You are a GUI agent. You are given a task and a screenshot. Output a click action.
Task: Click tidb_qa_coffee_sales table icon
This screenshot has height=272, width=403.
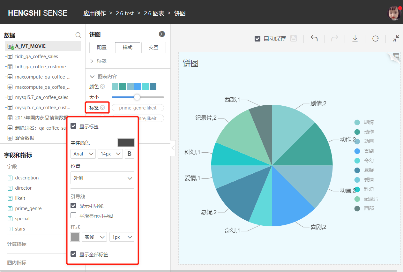pos(10,57)
